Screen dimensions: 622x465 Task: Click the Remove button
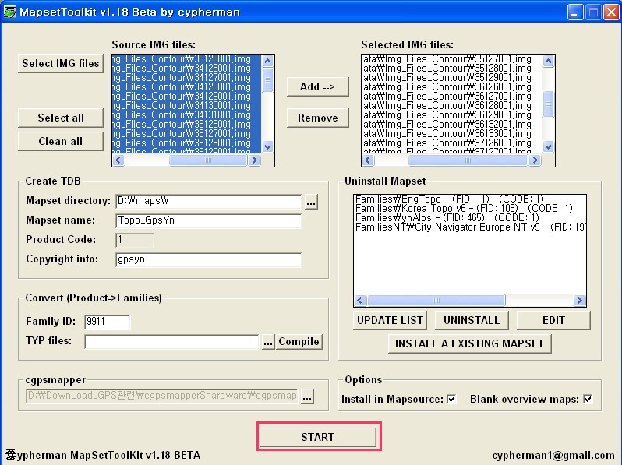318,118
